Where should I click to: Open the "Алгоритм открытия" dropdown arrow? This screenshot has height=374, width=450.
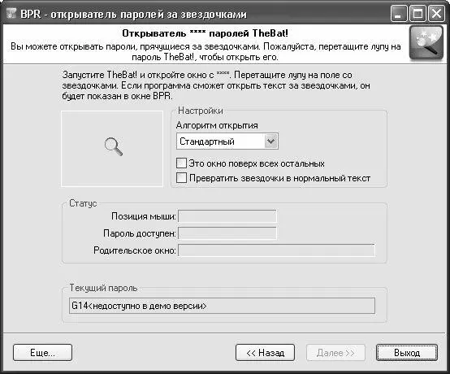pos(271,141)
